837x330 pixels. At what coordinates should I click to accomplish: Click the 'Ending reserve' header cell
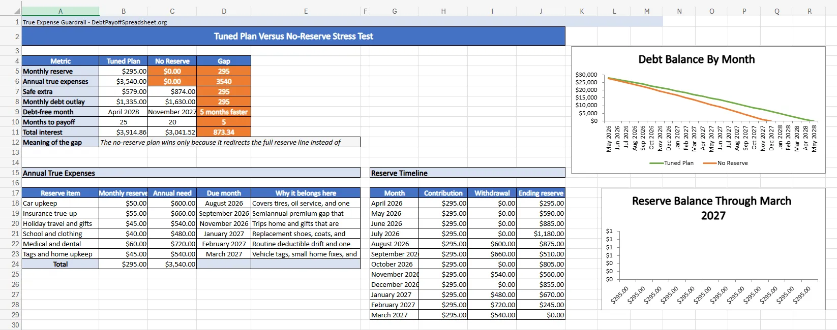541,193
